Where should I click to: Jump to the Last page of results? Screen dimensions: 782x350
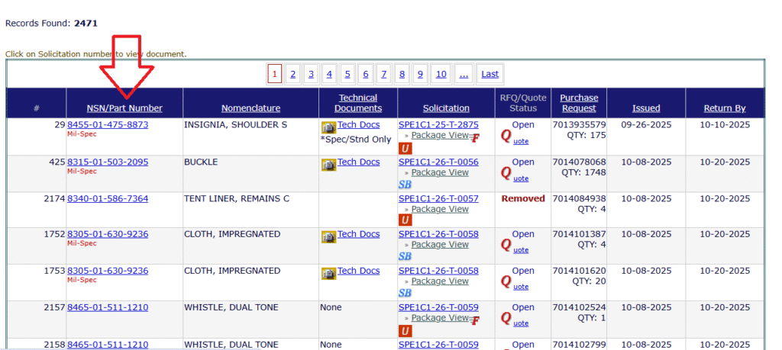click(x=490, y=74)
